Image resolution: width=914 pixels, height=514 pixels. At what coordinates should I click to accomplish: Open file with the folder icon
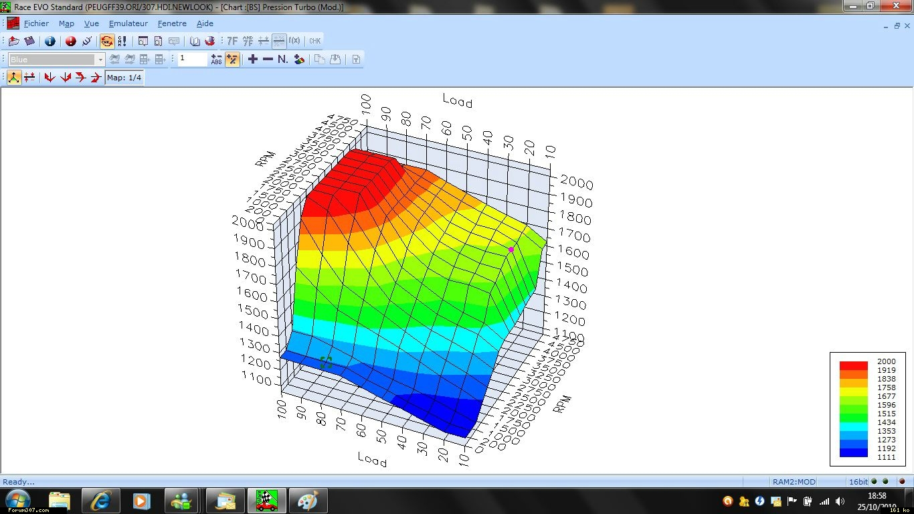(x=13, y=41)
